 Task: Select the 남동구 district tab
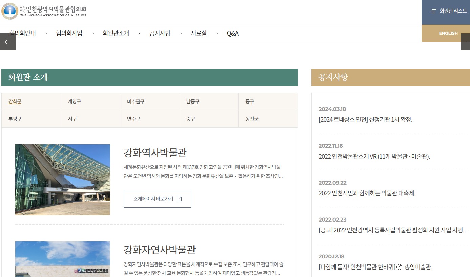[x=209, y=101]
